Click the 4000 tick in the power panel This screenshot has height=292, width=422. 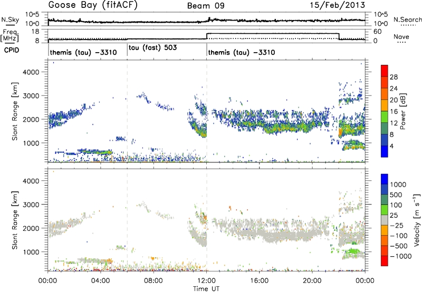point(31,72)
